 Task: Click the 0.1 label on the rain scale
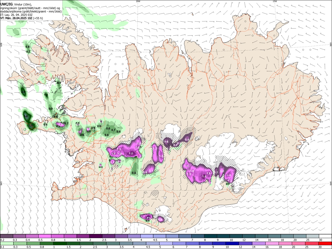pos(2,247)
